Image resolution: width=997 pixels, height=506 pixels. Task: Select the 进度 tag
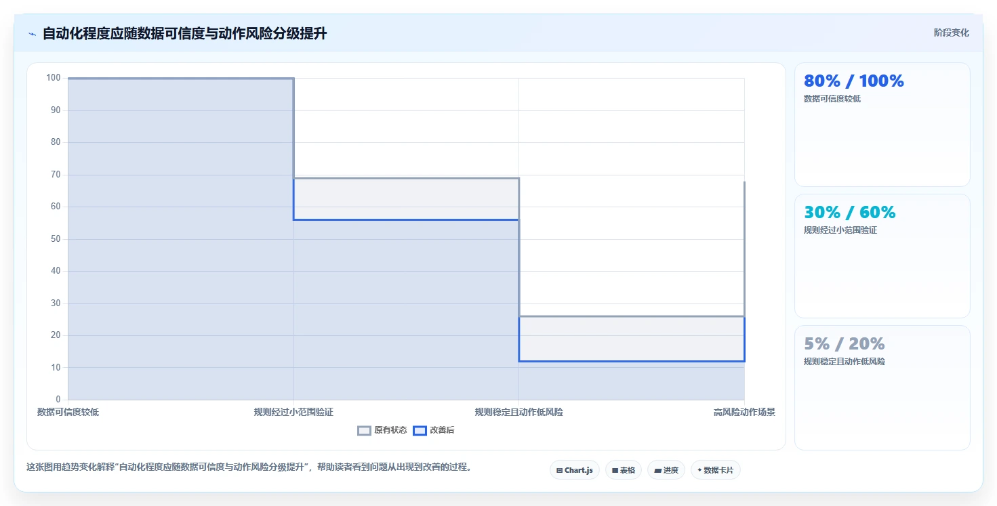coord(666,470)
